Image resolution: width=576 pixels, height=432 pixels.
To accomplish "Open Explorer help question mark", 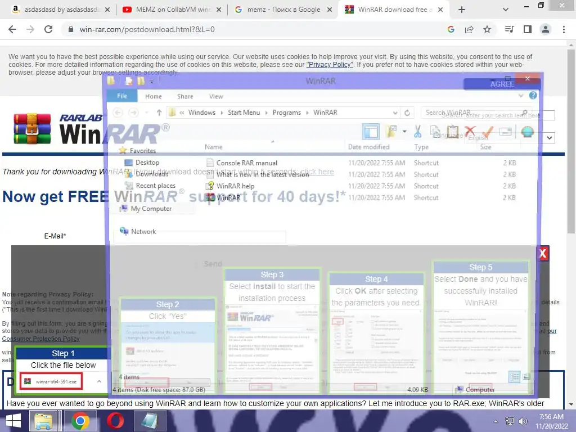I will click(533, 96).
